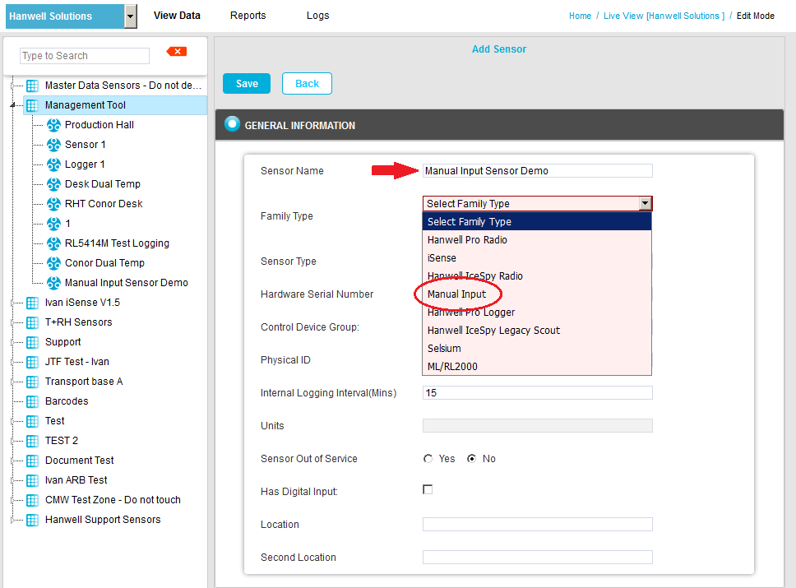Viewport: 796px width, 588px height.
Task: Click the Family Type dropdown arrow
Action: pyautogui.click(x=645, y=204)
